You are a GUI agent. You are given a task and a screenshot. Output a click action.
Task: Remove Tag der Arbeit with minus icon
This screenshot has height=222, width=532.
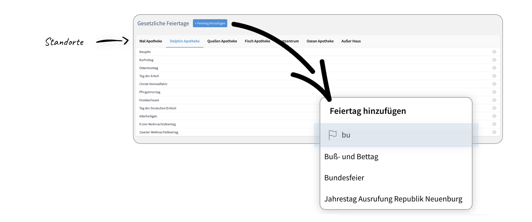[x=494, y=76]
